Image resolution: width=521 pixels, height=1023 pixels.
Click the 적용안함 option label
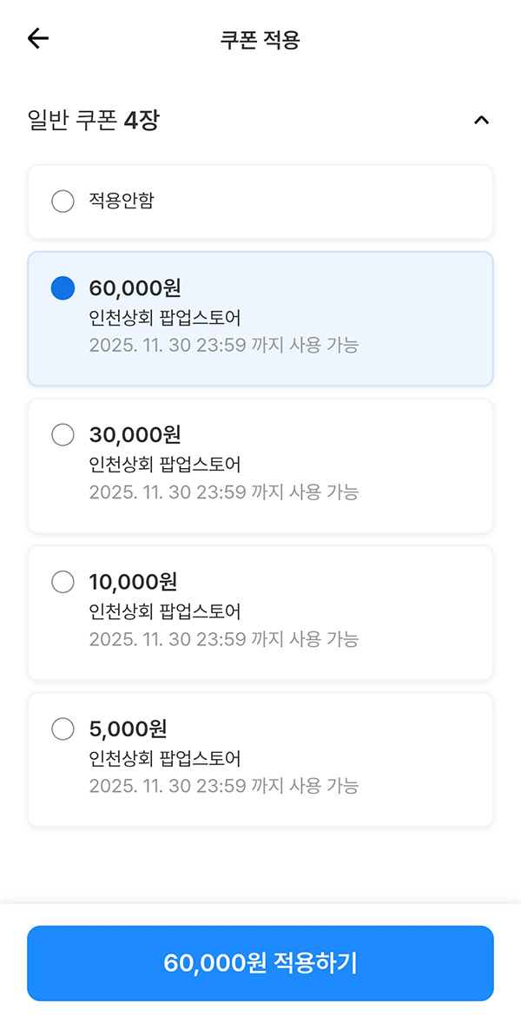pyautogui.click(x=122, y=202)
